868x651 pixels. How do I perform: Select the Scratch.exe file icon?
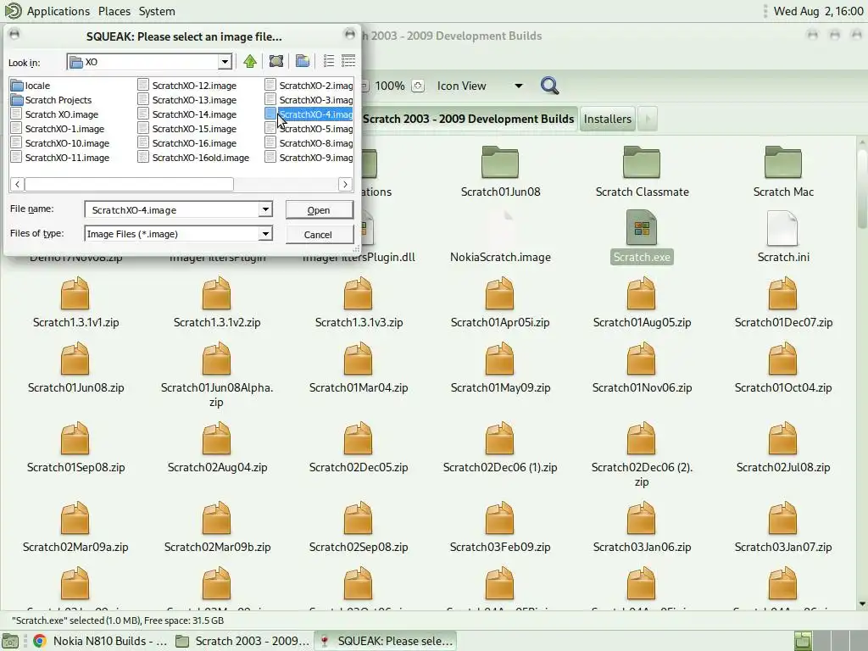pyautogui.click(x=642, y=227)
